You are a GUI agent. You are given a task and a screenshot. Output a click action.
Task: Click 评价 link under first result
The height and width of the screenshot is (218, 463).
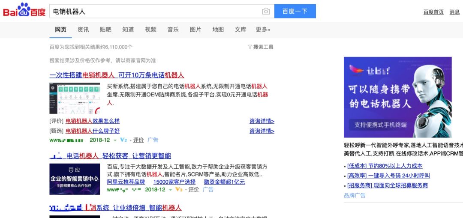click(x=138, y=140)
